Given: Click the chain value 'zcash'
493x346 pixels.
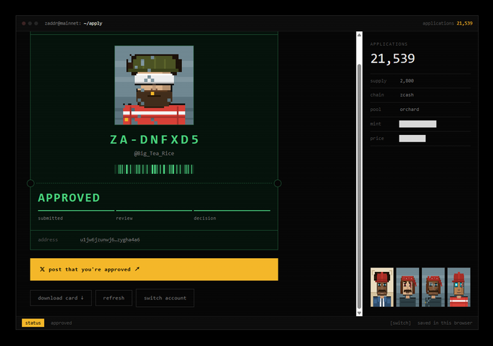Looking at the screenshot, I should pos(407,95).
